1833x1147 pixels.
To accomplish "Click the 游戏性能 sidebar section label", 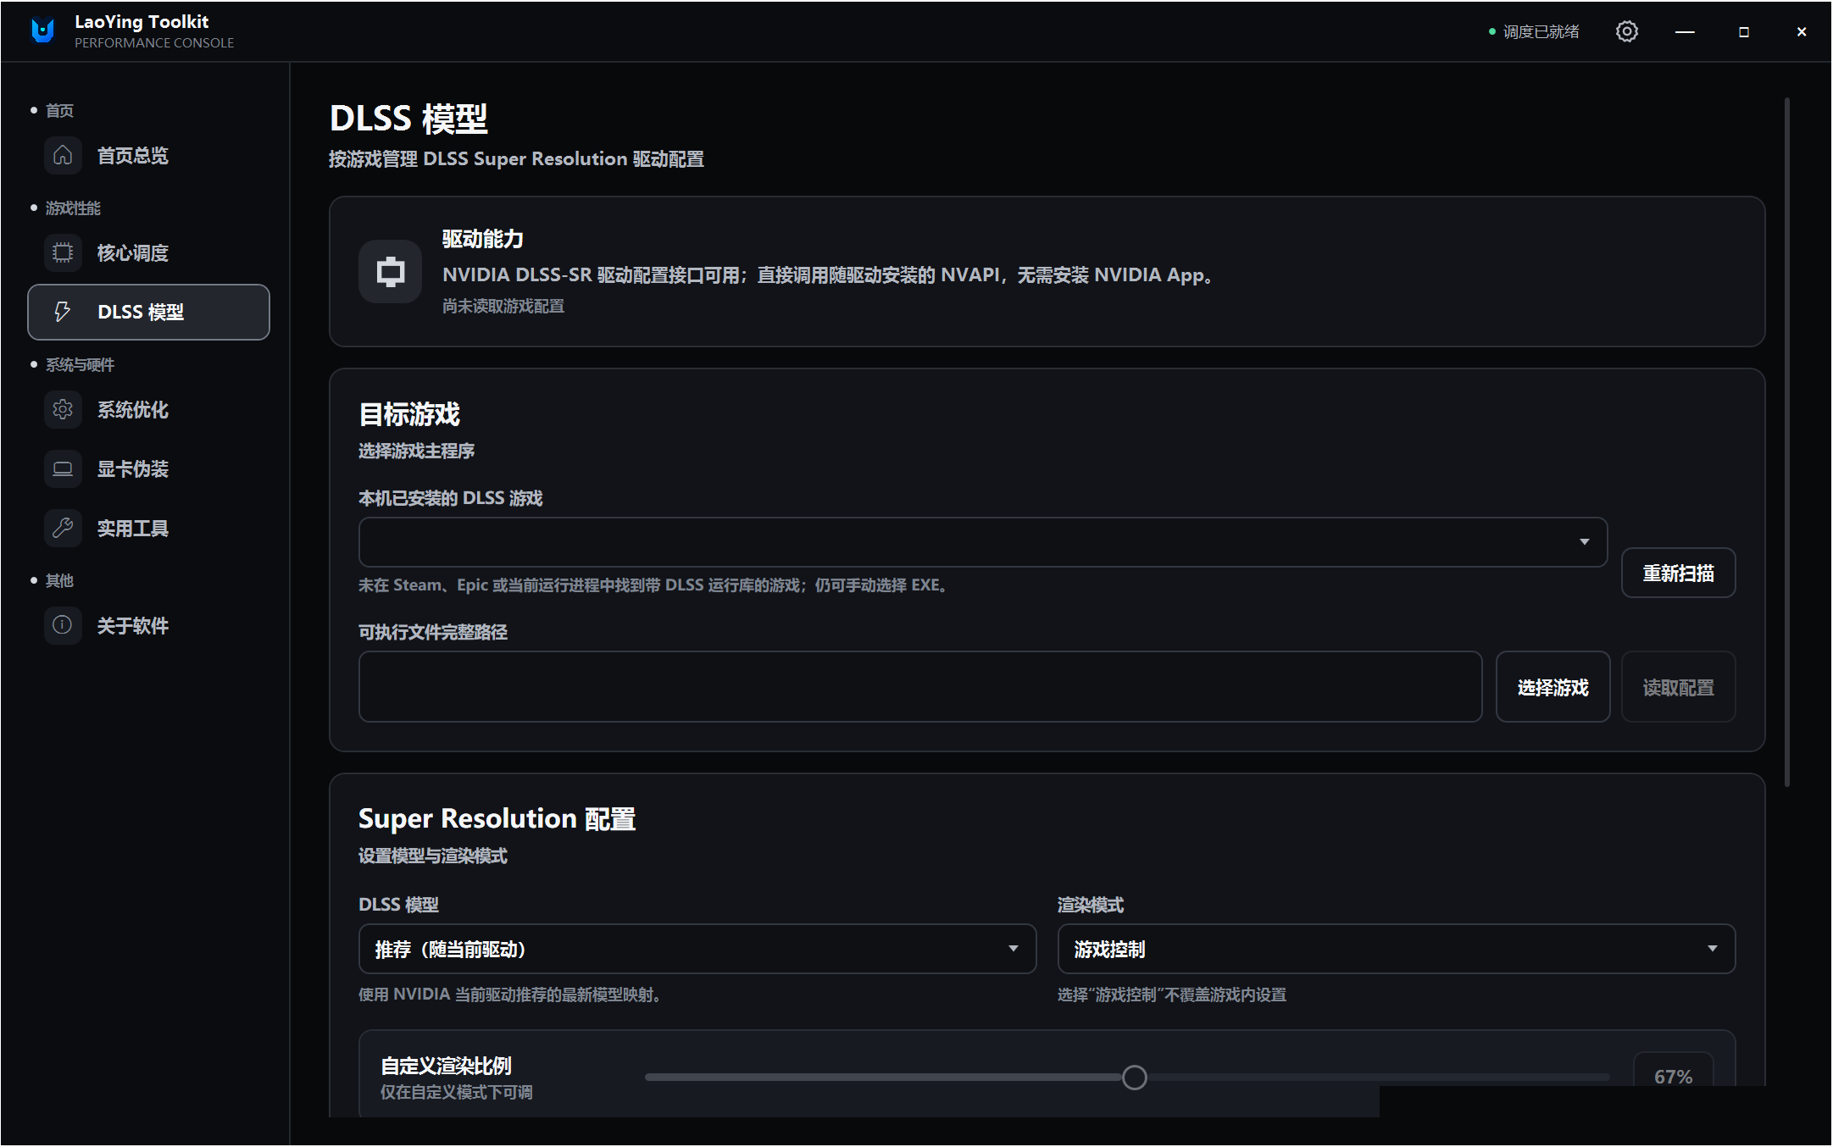I will (73, 208).
